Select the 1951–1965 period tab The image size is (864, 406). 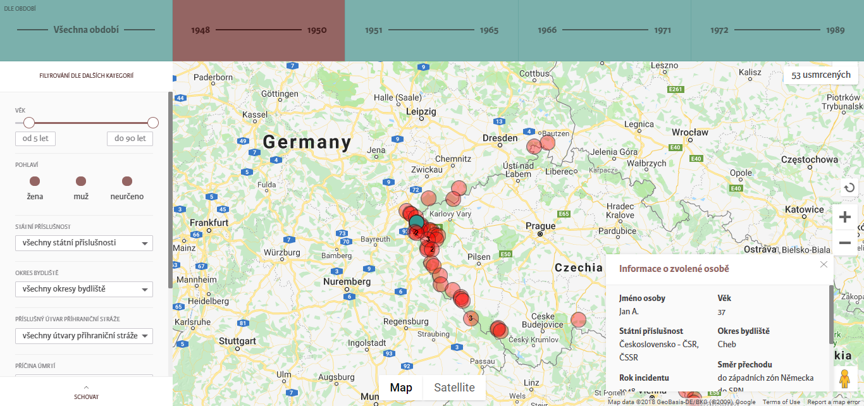click(x=431, y=30)
